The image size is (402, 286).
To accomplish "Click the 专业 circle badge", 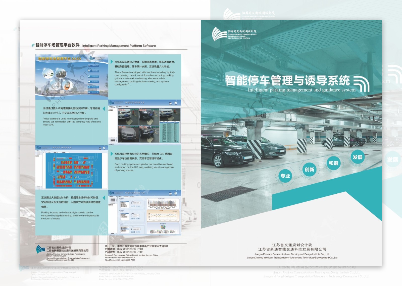I will pos(285,176).
